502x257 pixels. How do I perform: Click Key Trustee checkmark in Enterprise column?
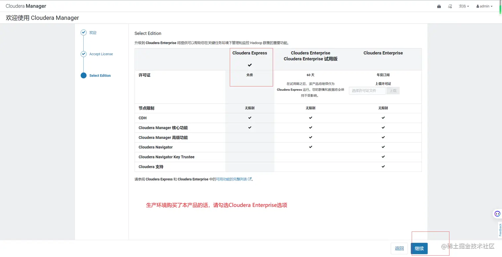(x=383, y=157)
